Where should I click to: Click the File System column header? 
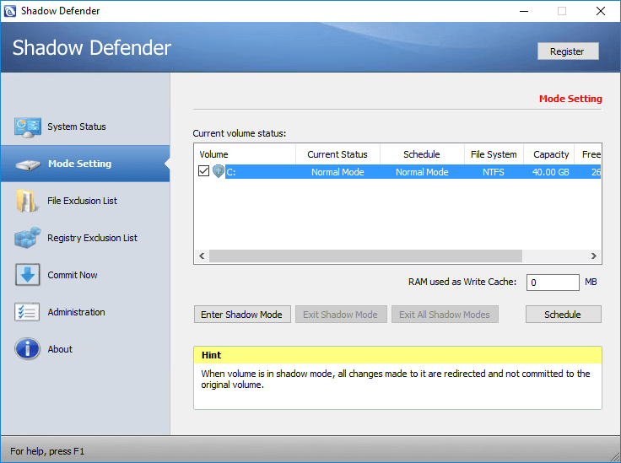pyautogui.click(x=494, y=154)
